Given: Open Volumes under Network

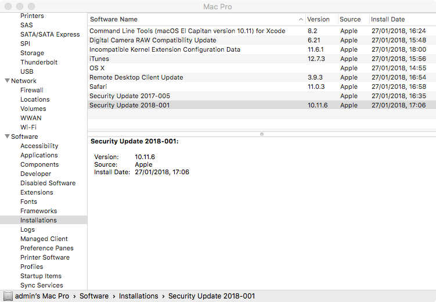Looking at the screenshot, I should click(x=33, y=109).
